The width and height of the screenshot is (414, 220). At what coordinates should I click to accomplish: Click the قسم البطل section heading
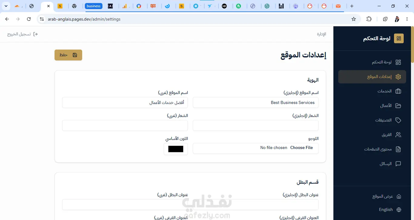308,182
